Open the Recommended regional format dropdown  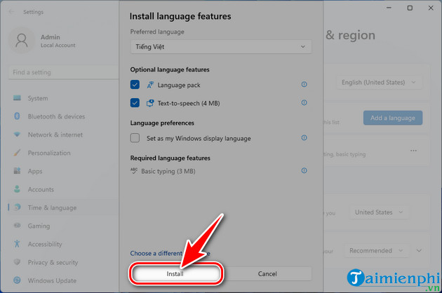point(376,250)
